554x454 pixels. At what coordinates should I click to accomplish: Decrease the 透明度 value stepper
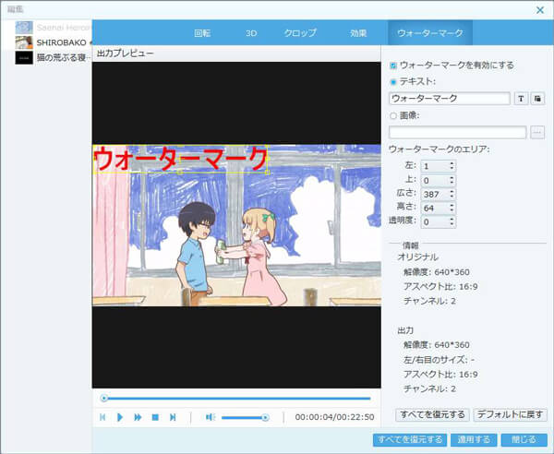click(x=452, y=224)
